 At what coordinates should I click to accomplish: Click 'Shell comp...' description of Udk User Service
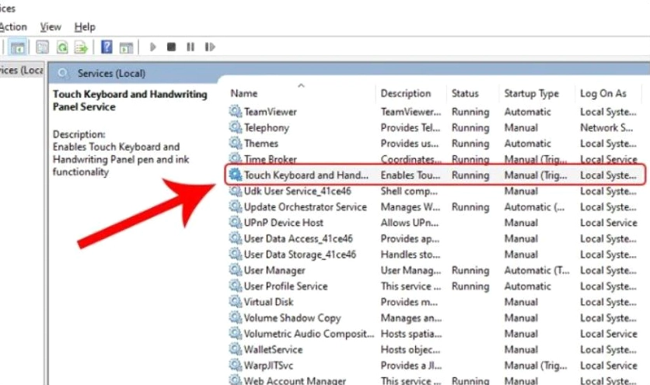409,191
